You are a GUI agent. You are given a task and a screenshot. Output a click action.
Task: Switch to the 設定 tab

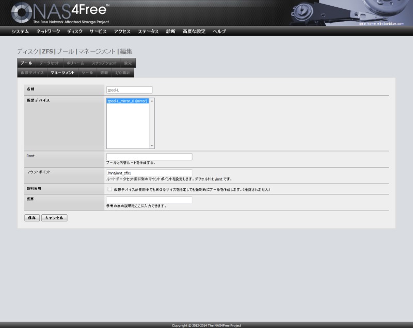pyautogui.click(x=128, y=63)
